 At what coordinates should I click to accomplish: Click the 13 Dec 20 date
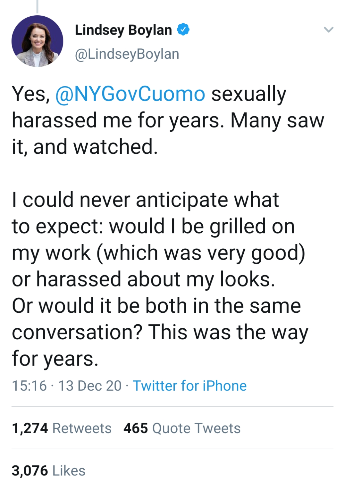(90, 386)
